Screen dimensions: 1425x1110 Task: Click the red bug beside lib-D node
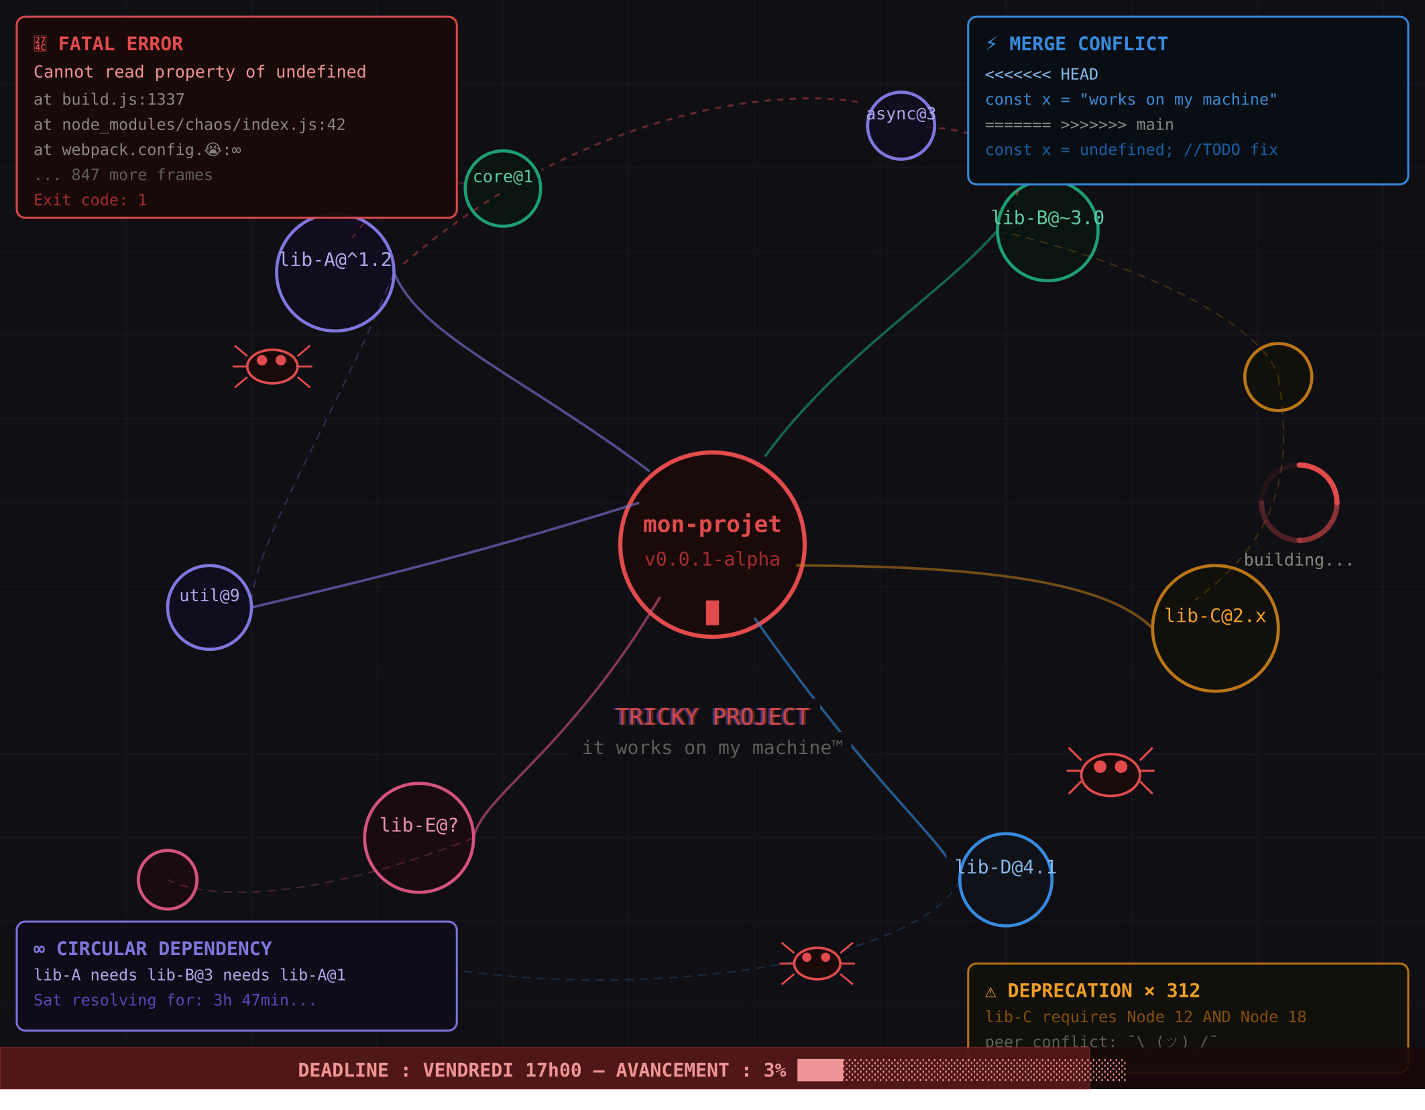1110,774
